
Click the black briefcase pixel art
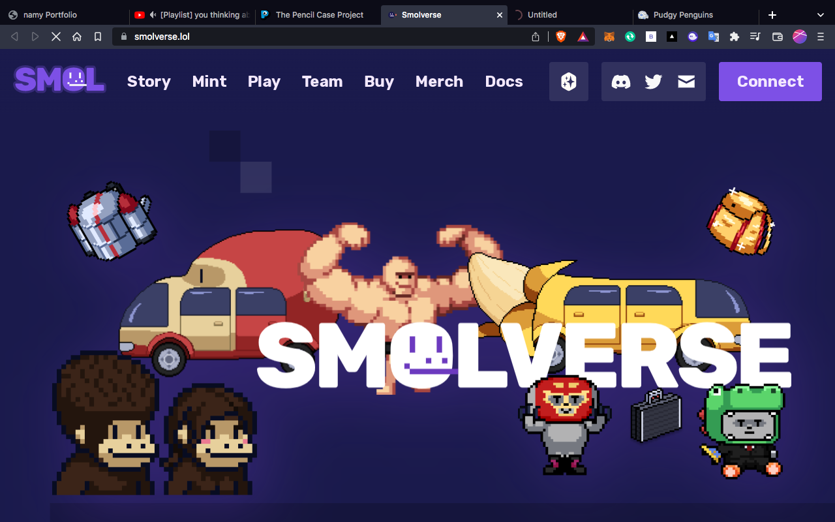656,415
